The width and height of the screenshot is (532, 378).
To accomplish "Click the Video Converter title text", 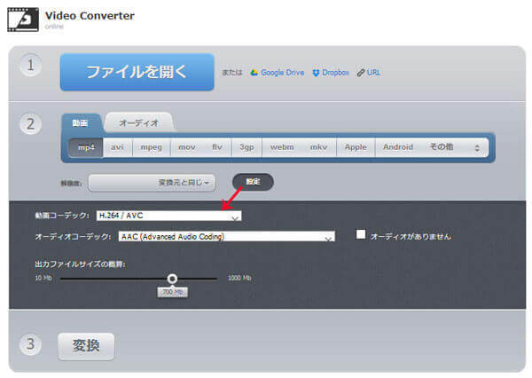I will 90,16.
